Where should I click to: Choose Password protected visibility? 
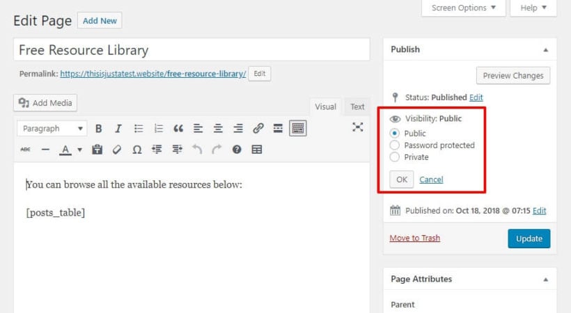coord(394,145)
